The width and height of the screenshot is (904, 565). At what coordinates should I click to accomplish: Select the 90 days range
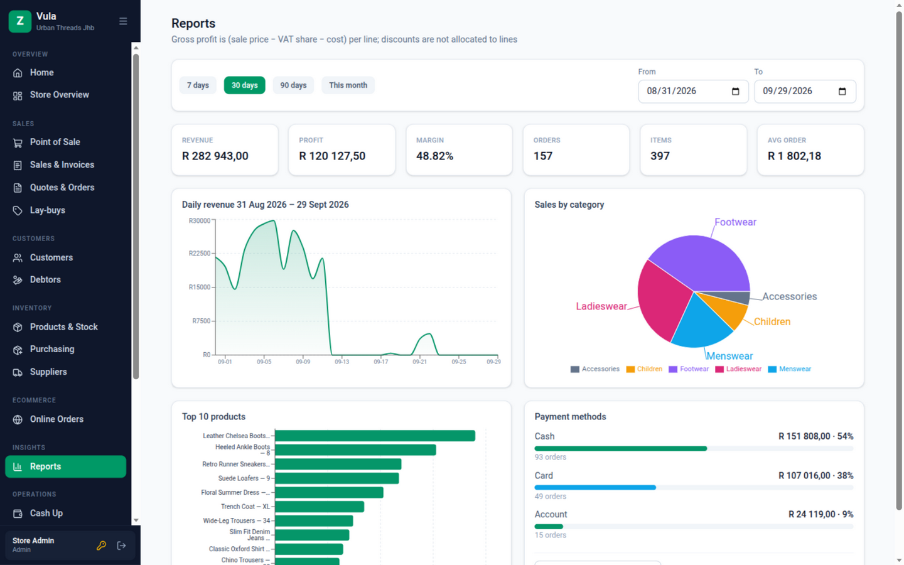[293, 85]
